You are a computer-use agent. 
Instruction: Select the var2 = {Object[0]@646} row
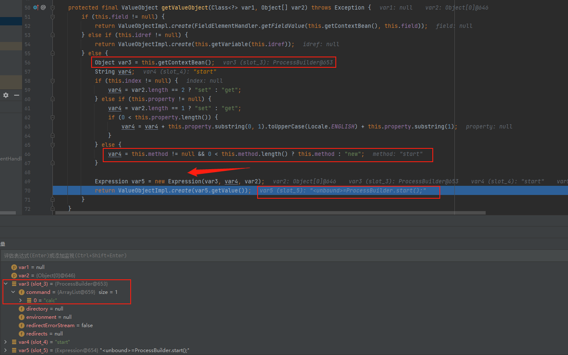pyautogui.click(x=284, y=276)
